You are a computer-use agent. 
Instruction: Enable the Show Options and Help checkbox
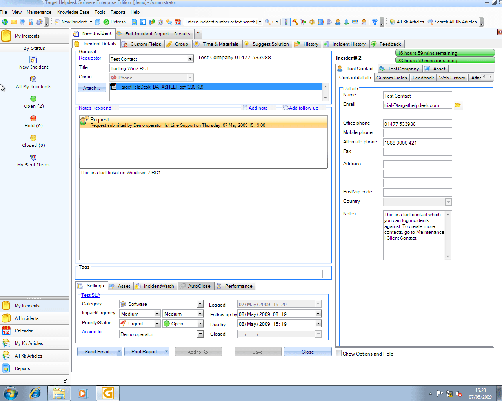tap(338, 354)
